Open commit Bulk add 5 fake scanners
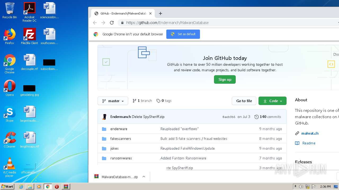This screenshot has height=190, width=339. [x=194, y=139]
